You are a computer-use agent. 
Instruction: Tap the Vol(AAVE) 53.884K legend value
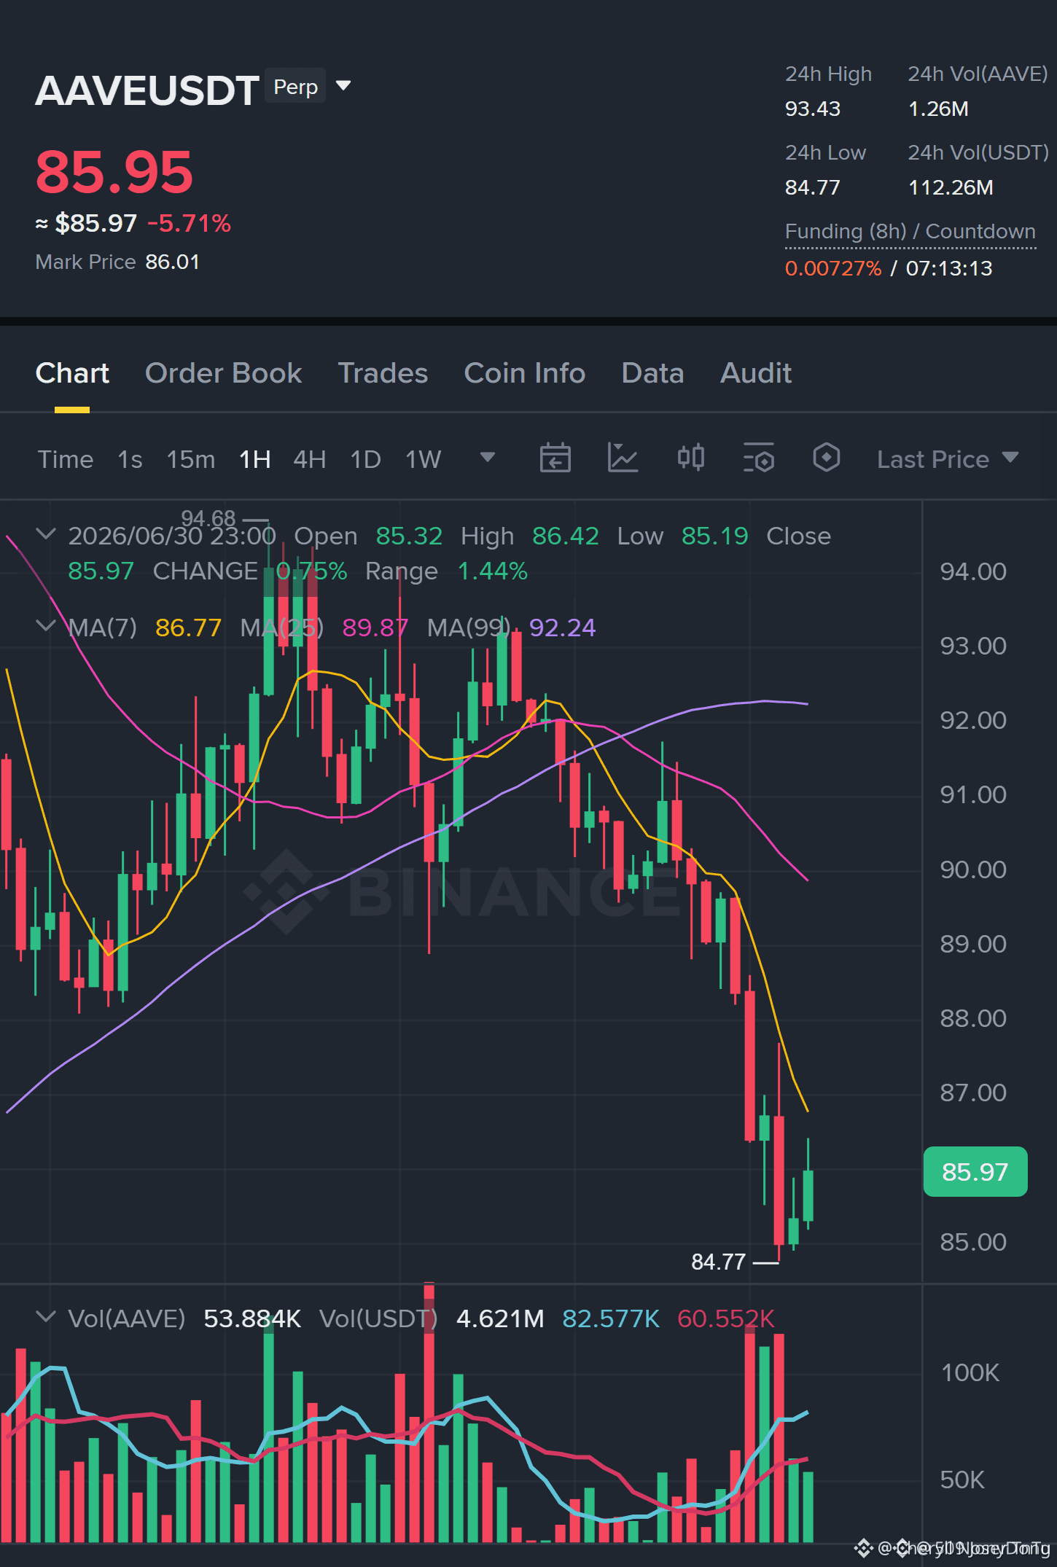[252, 1318]
